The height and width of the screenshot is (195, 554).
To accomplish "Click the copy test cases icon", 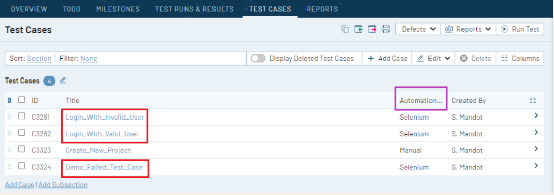I will click(345, 29).
